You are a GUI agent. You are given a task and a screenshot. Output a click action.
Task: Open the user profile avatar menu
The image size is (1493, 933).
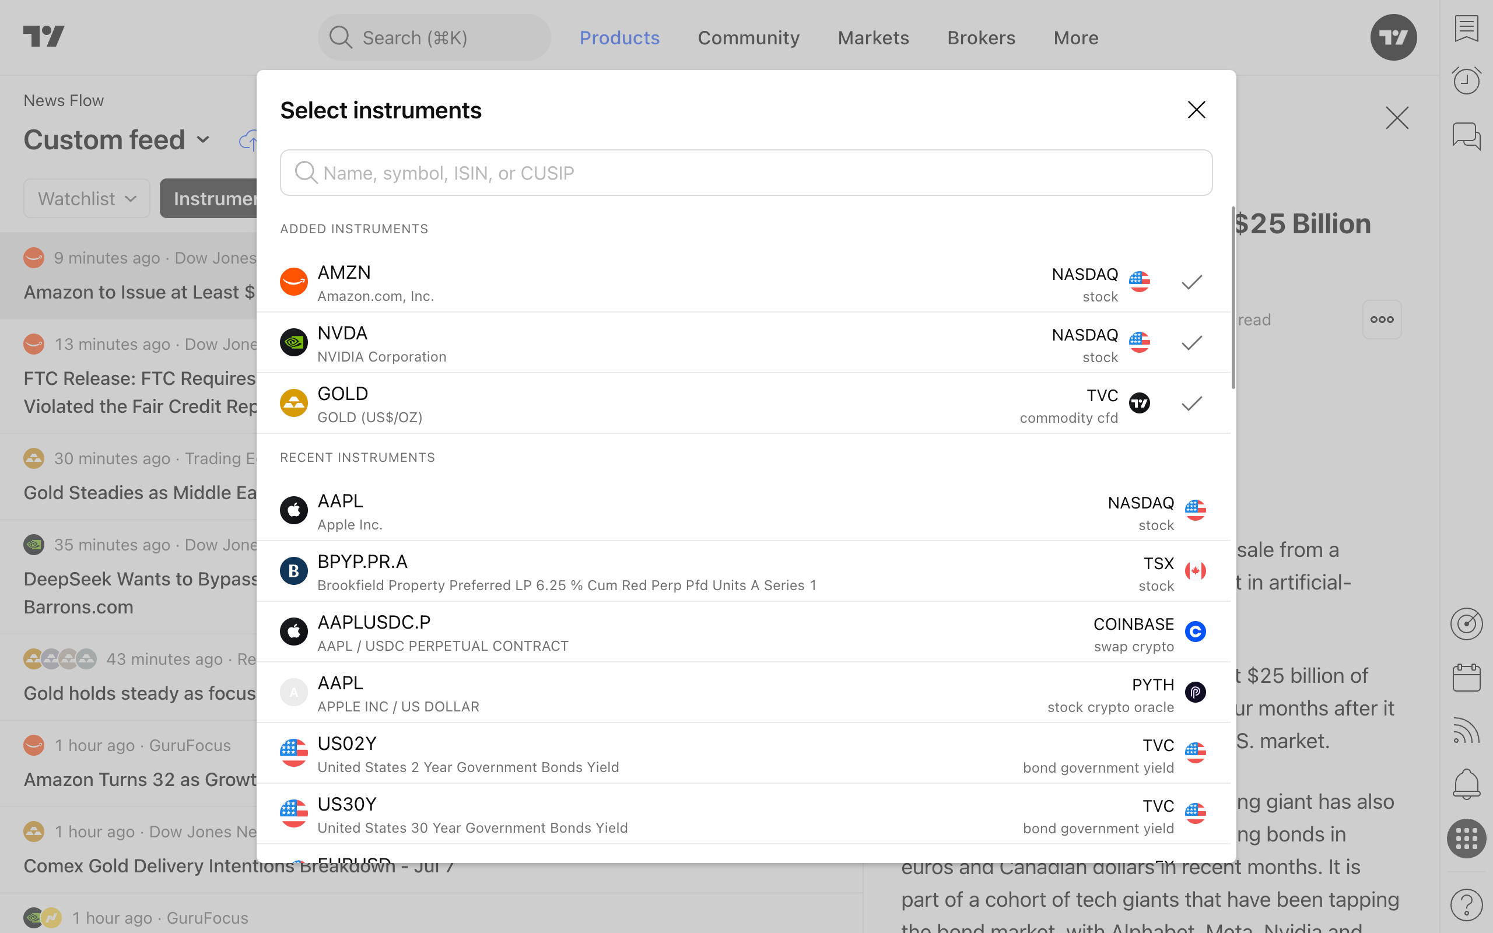point(1393,37)
